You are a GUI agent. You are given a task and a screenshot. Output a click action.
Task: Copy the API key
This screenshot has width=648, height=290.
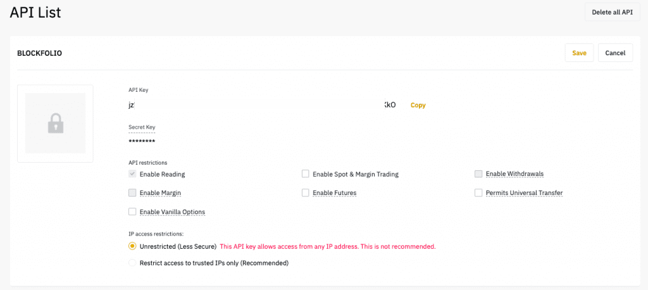pyautogui.click(x=418, y=105)
